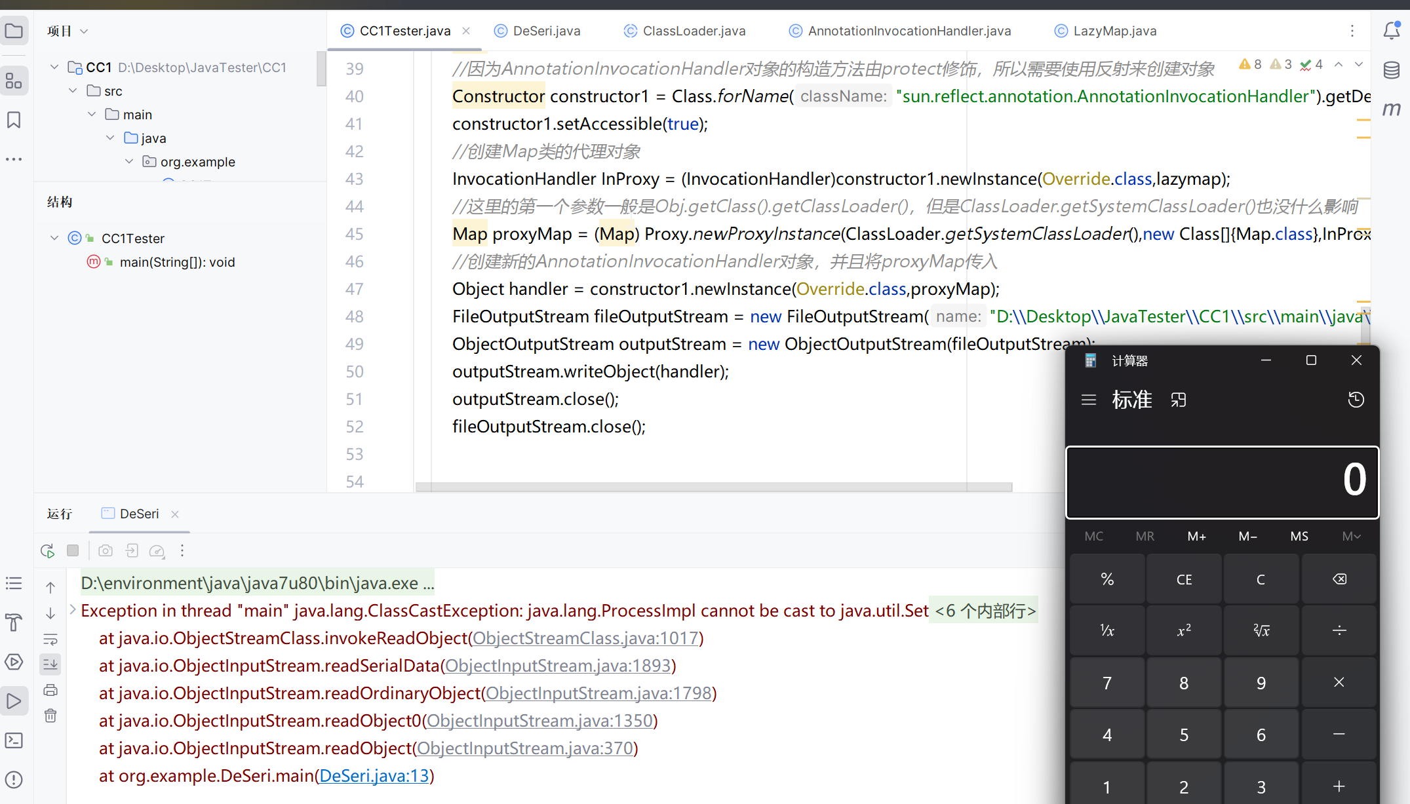Viewport: 1410px width, 804px height.
Task: Toggle soft-wrap in console output
Action: coord(50,639)
